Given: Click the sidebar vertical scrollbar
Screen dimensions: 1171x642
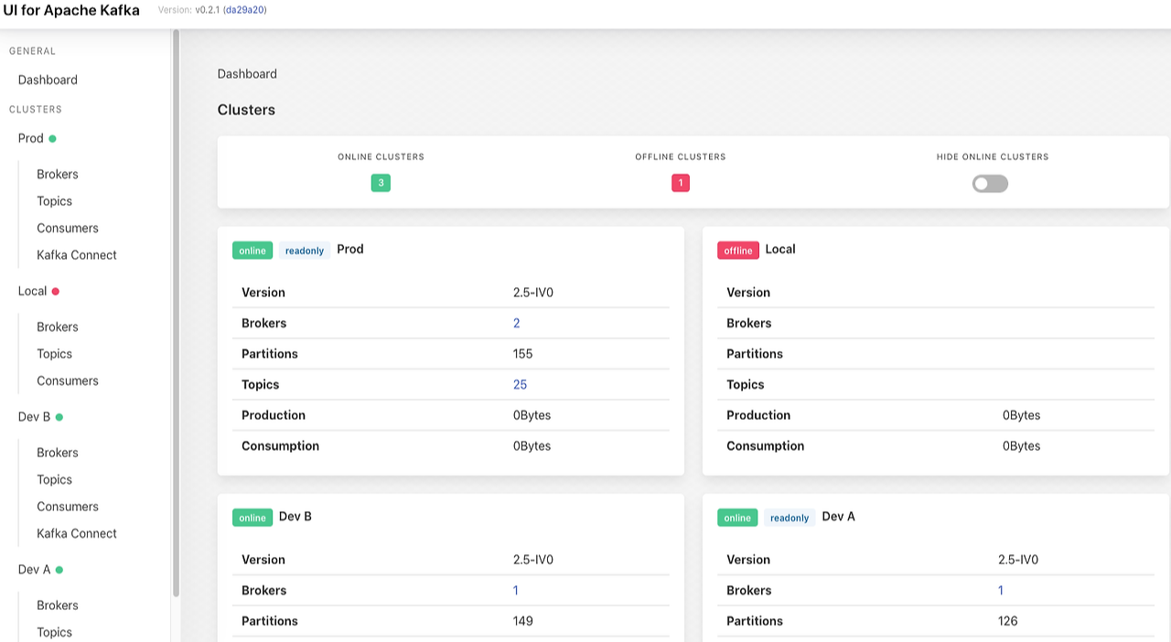Looking at the screenshot, I should pyautogui.click(x=176, y=313).
